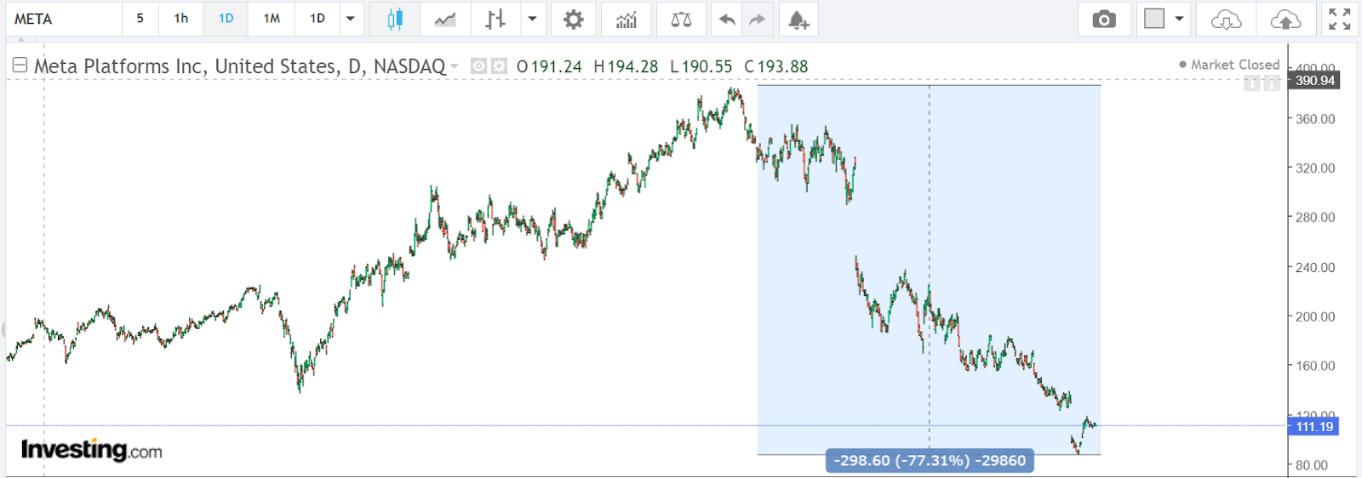Undo the last chart action

pyautogui.click(x=727, y=19)
